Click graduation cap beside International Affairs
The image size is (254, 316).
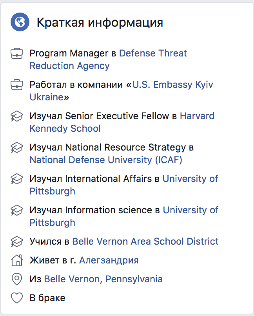17,179
